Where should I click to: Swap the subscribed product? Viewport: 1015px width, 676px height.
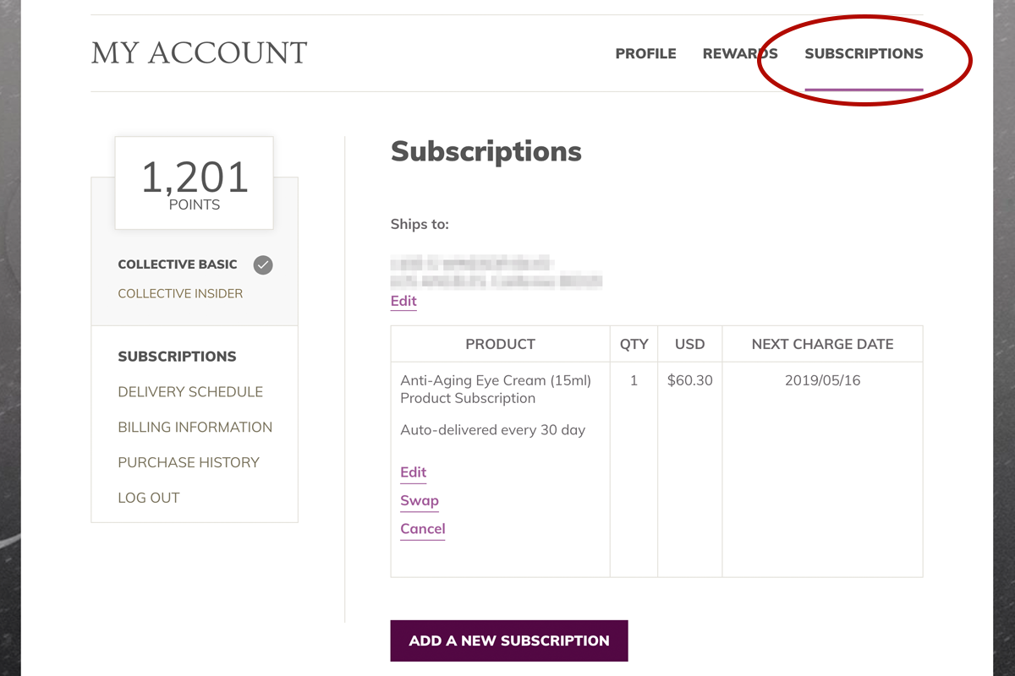(x=420, y=500)
